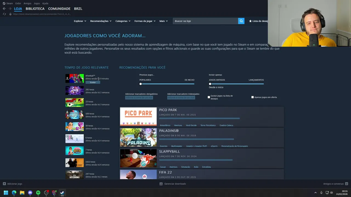Open File Explorer from the taskbar

point(22,193)
